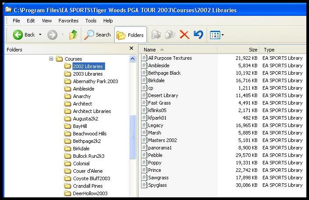Open the Favorites menu
The height and width of the screenshot is (200, 309).
tap(69, 21)
